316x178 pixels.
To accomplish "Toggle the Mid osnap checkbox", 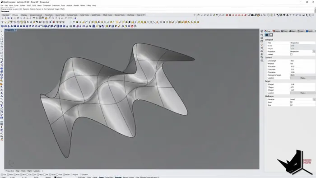I will (21, 174).
